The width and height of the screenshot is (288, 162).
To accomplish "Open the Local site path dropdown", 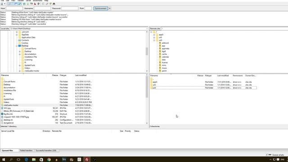I will click(147, 29).
